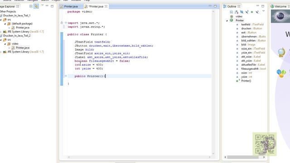
Task: Close the Outline view tab
Action: (239, 6)
